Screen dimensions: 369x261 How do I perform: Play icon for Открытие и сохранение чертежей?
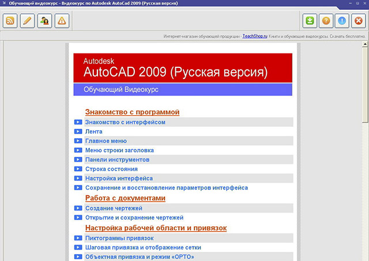click(x=78, y=218)
